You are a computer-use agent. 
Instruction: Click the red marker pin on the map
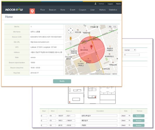(92, 47)
